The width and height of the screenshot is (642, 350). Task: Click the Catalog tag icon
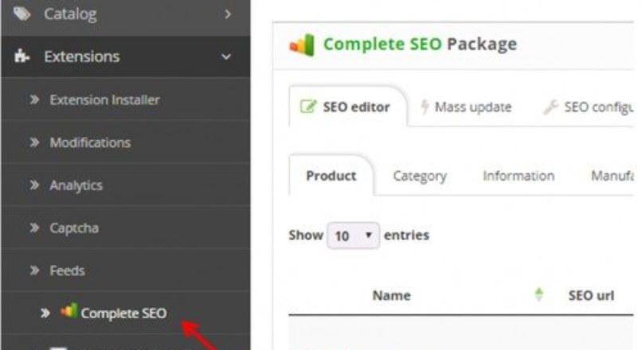(22, 14)
